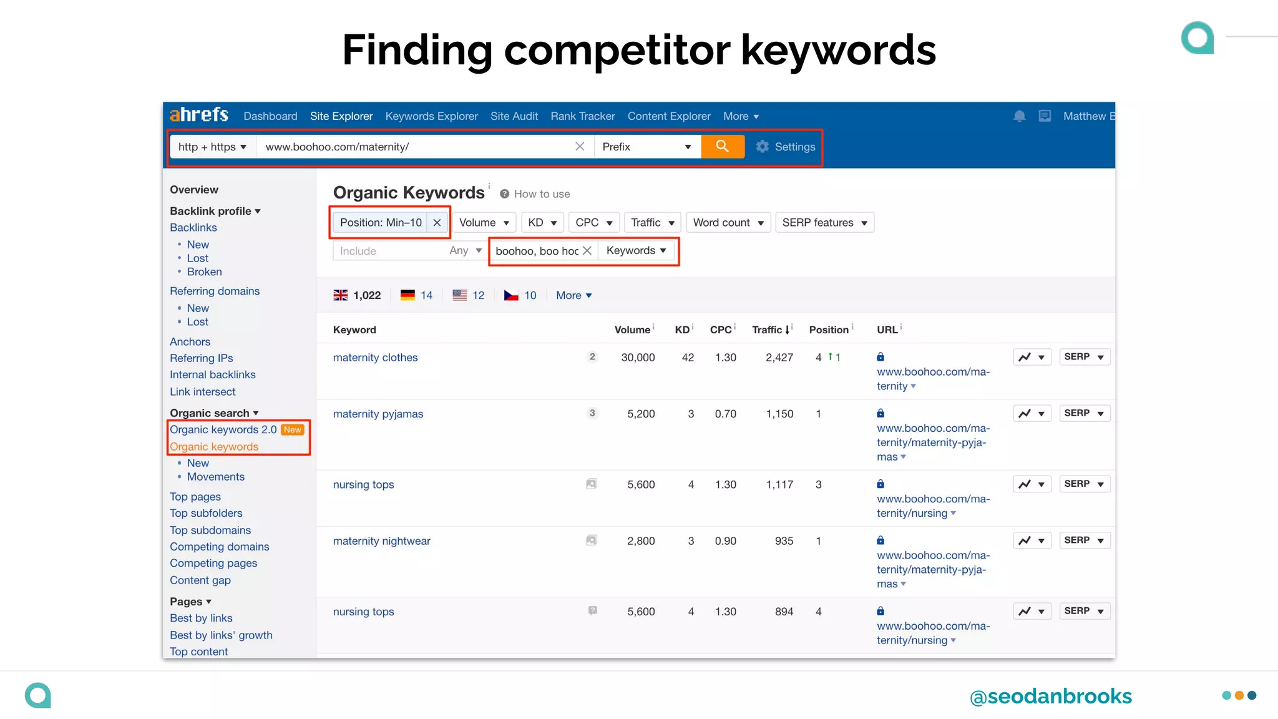Screen dimensions: 1278x719
Task: Switch to Site Explorer tab
Action: coord(341,116)
